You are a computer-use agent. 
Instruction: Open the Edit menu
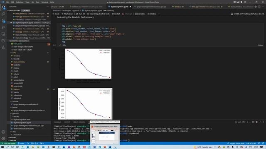[x=12, y=2]
